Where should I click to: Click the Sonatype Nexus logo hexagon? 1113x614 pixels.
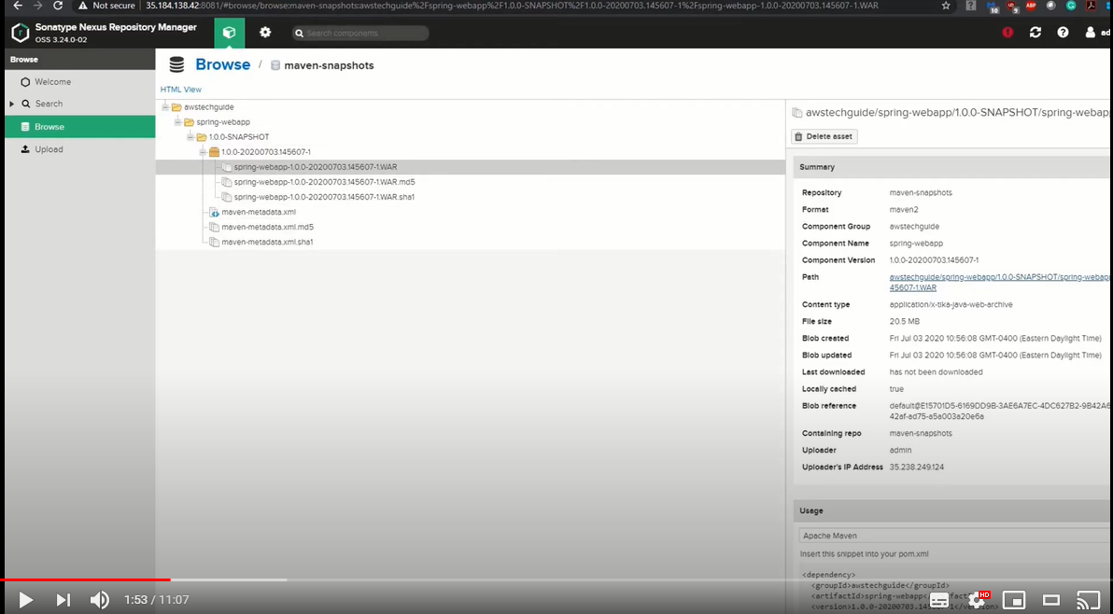click(21, 33)
